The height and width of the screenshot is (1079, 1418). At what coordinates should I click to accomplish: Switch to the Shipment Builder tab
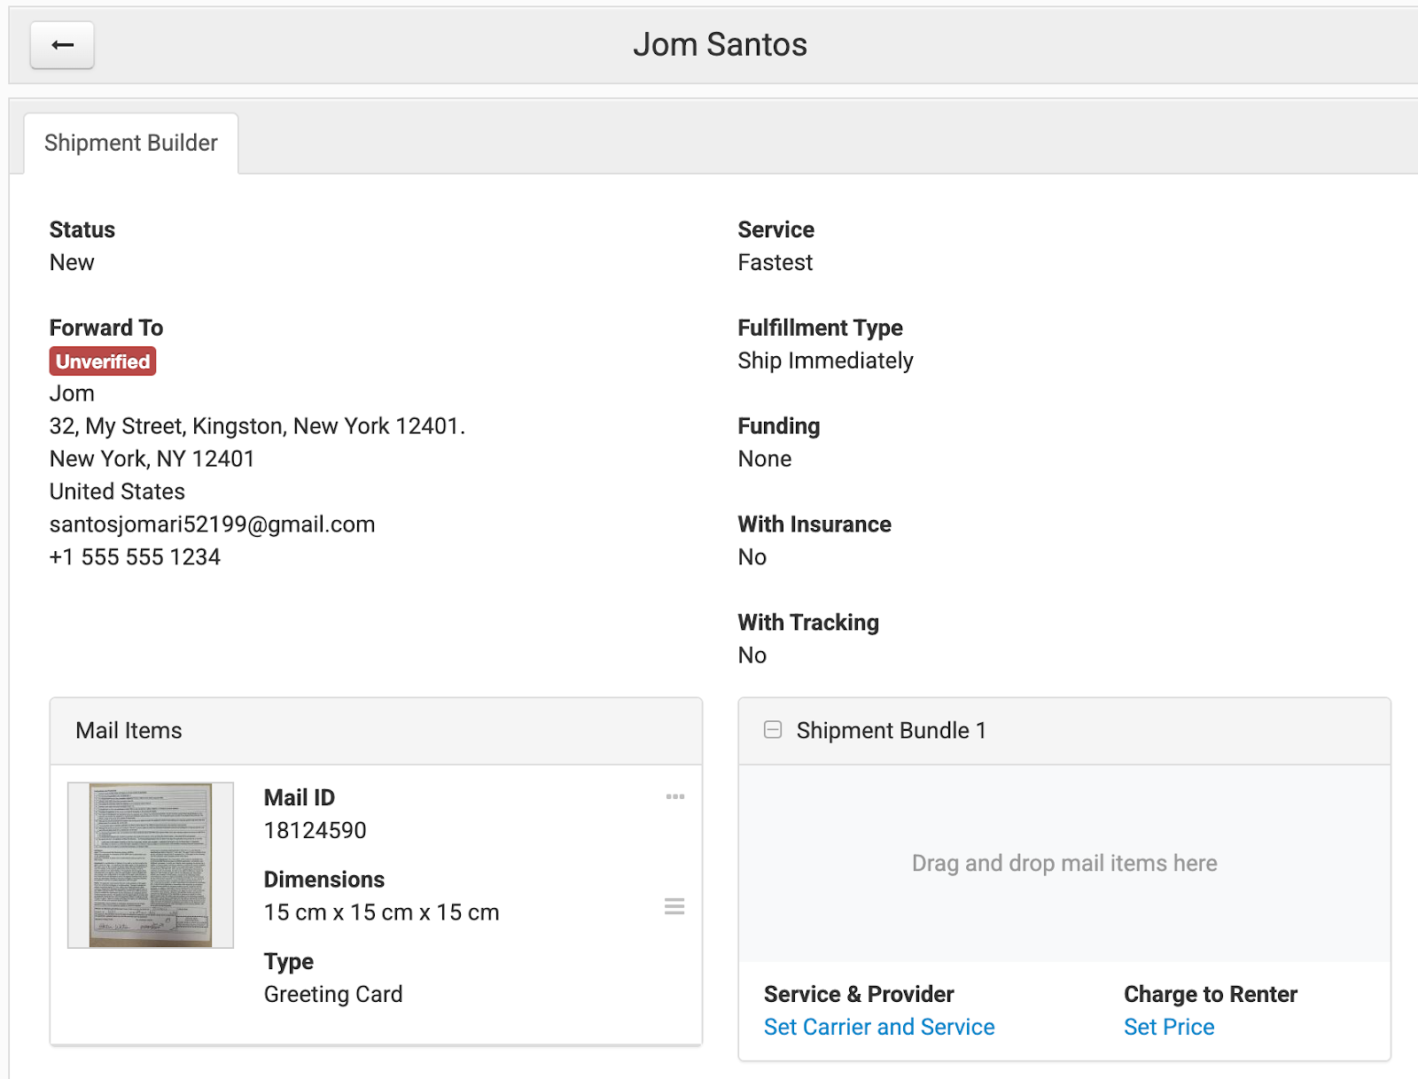pos(130,144)
